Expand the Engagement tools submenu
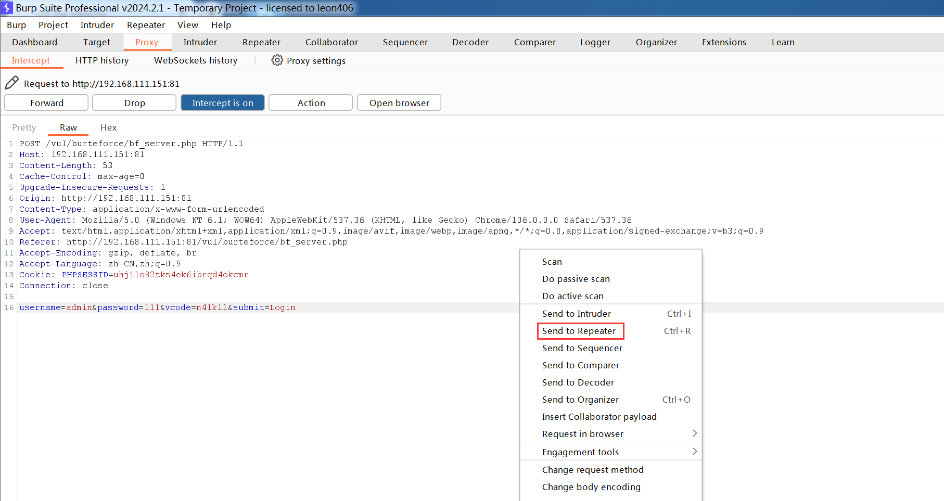Image resolution: width=944 pixels, height=501 pixels. [694, 452]
